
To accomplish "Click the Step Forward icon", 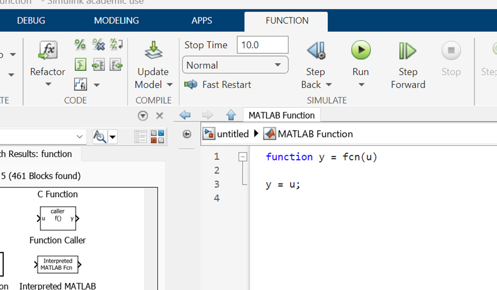I will tap(408, 51).
